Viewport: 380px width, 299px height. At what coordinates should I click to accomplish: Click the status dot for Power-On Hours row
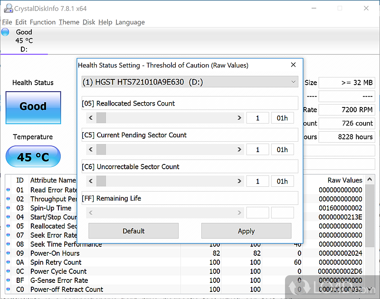click(8, 253)
